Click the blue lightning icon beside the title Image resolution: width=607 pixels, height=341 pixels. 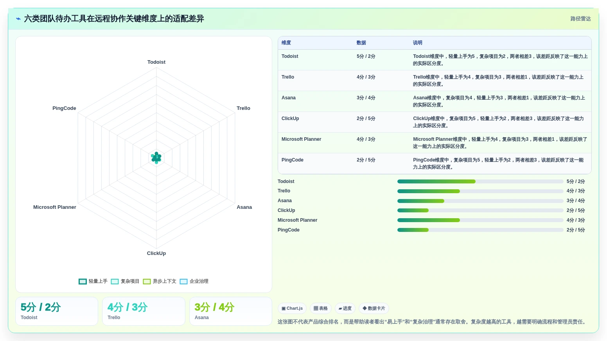pos(18,19)
